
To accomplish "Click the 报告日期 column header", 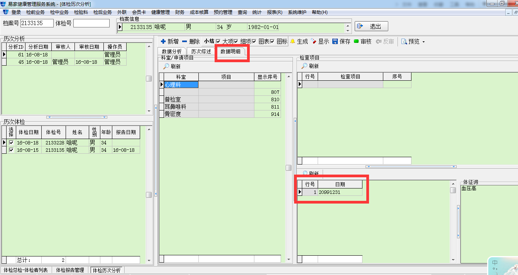I will pyautogui.click(x=126, y=132).
